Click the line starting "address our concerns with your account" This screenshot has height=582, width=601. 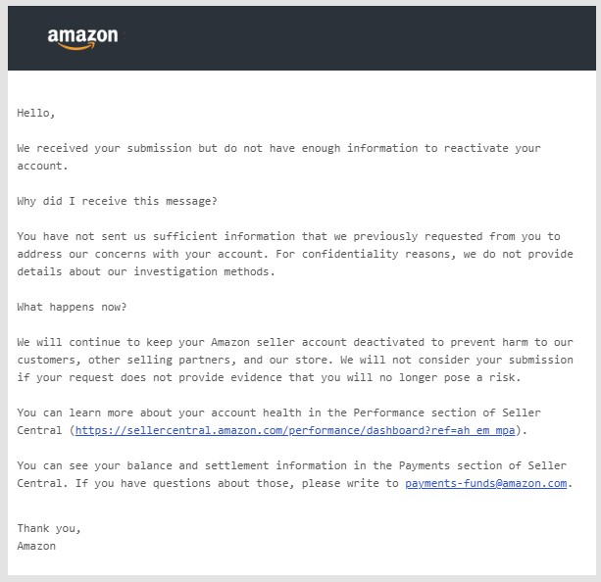[295, 254]
